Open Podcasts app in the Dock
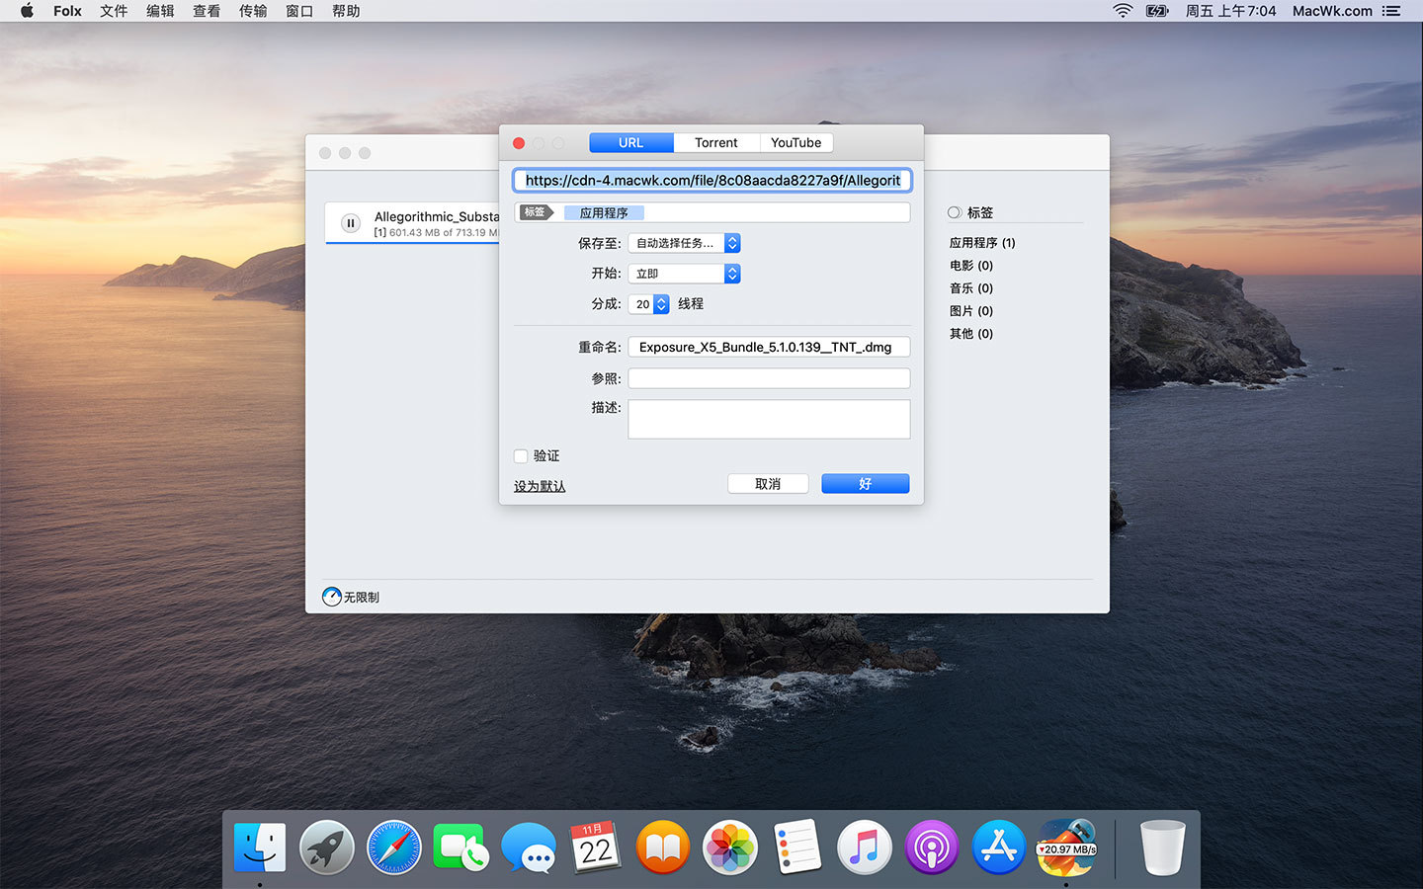Screen dimensions: 1423x889 tap(931, 848)
